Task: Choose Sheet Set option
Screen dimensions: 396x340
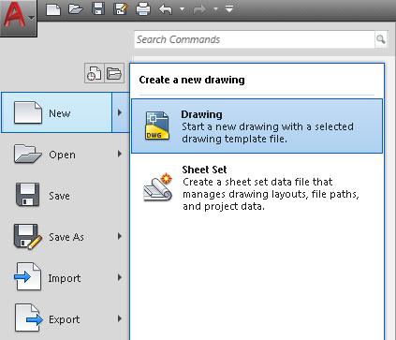Action: (257, 187)
